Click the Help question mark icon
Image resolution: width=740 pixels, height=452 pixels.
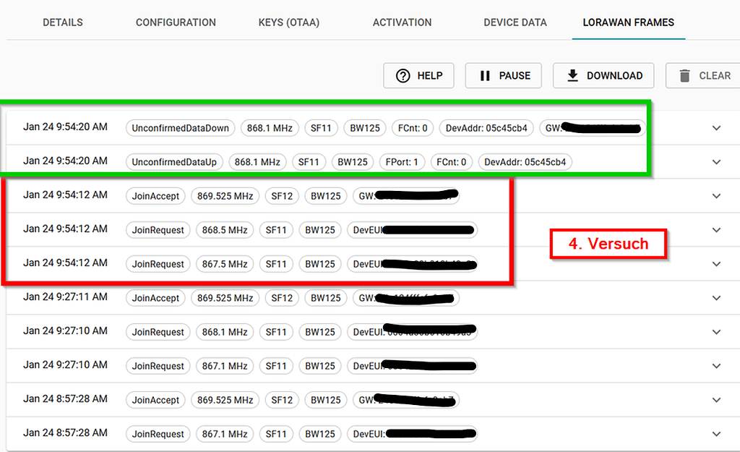(403, 76)
